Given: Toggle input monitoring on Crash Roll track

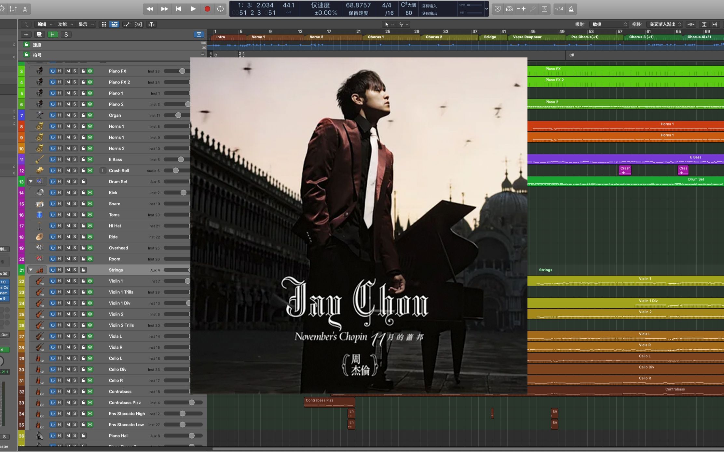Looking at the screenshot, I should [103, 170].
